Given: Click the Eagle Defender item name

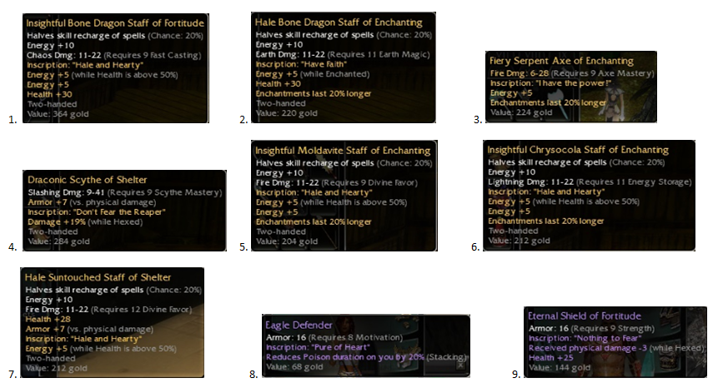Looking at the screenshot, I should 299,325.
